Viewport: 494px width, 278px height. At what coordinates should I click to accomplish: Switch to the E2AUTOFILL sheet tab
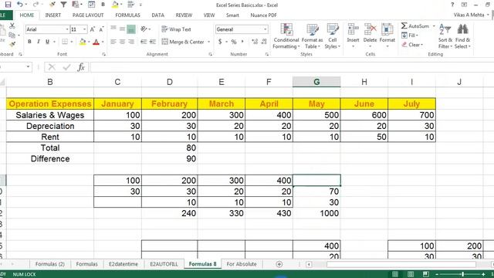(x=164, y=264)
